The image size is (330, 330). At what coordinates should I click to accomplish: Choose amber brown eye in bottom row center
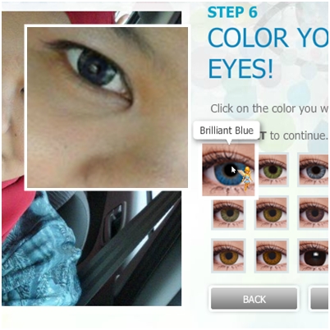[x=272, y=256]
